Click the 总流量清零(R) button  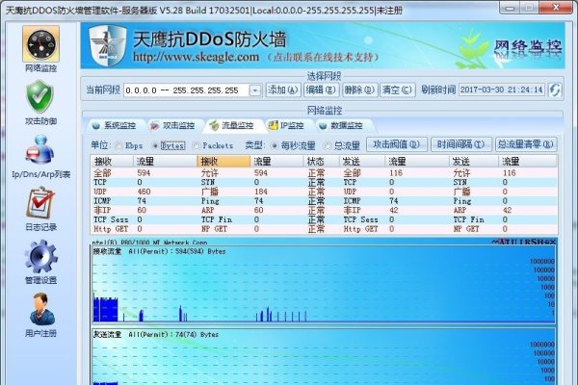pyautogui.click(x=526, y=144)
